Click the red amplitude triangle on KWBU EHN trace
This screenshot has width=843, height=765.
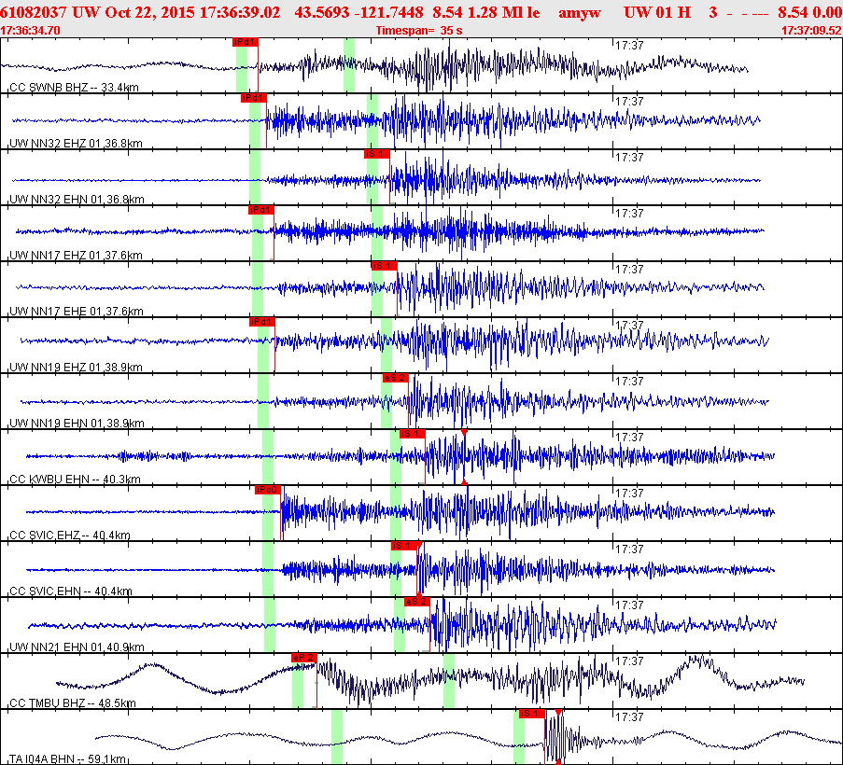(464, 433)
